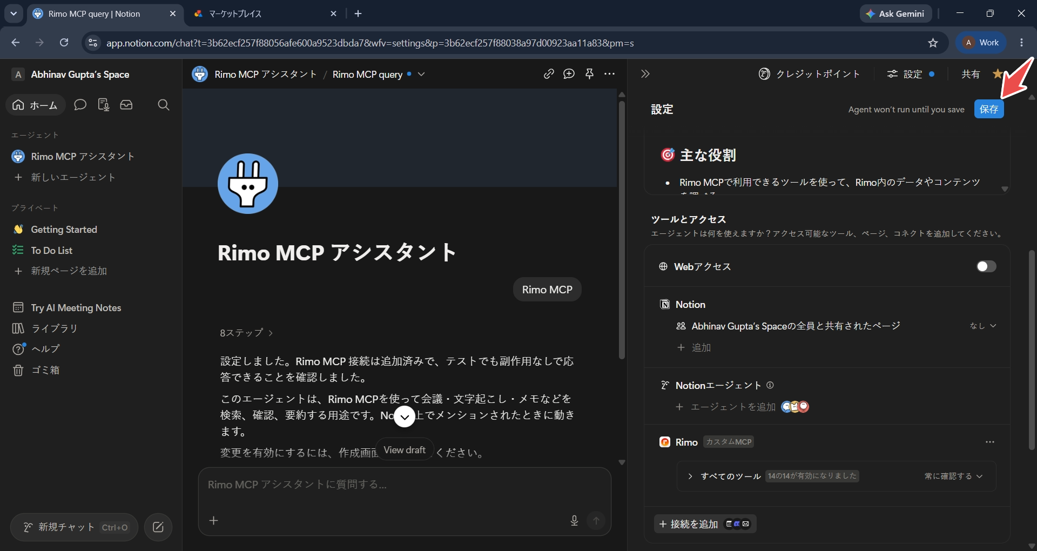Click the sidebar search magnifier icon

pyautogui.click(x=164, y=105)
